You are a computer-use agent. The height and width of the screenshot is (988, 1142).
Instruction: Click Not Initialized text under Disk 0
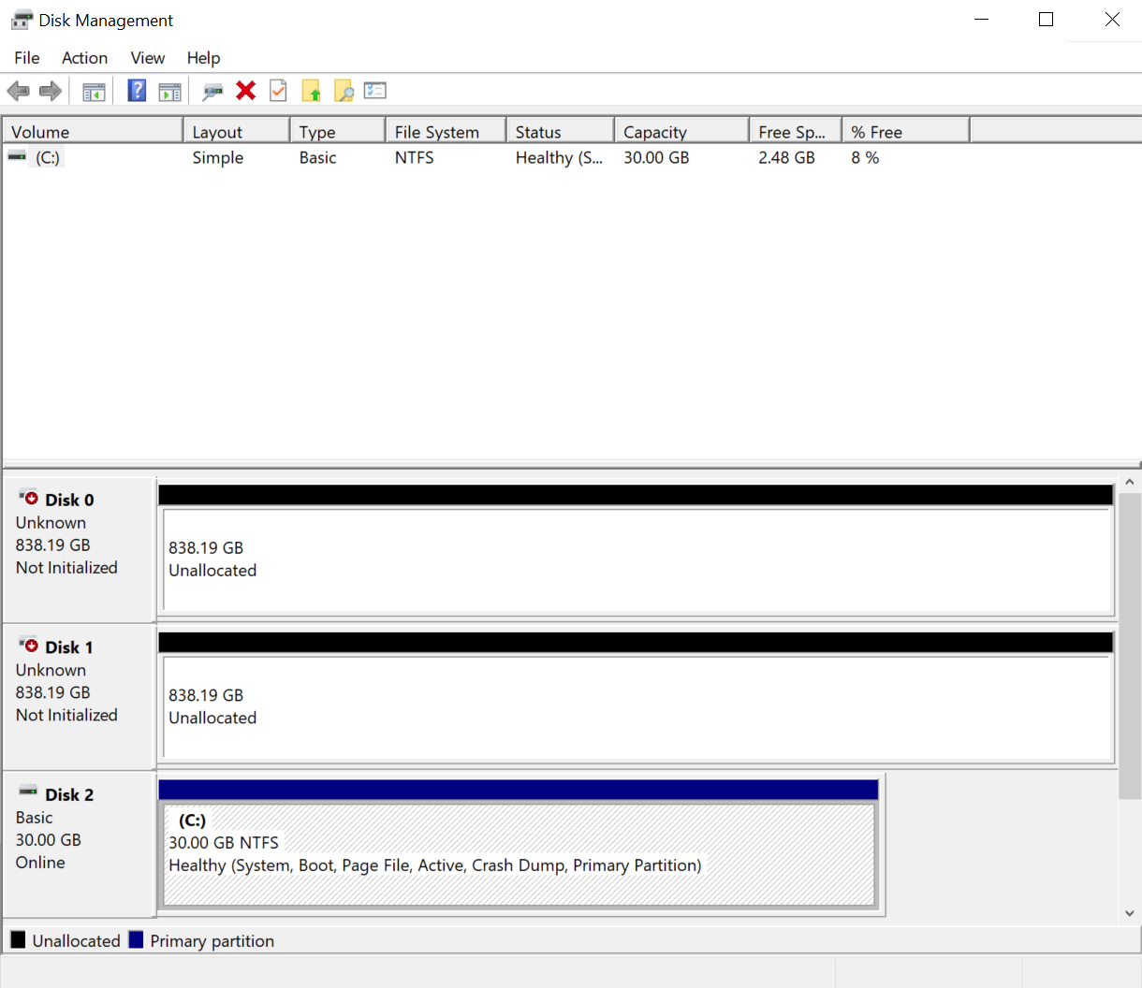66,567
